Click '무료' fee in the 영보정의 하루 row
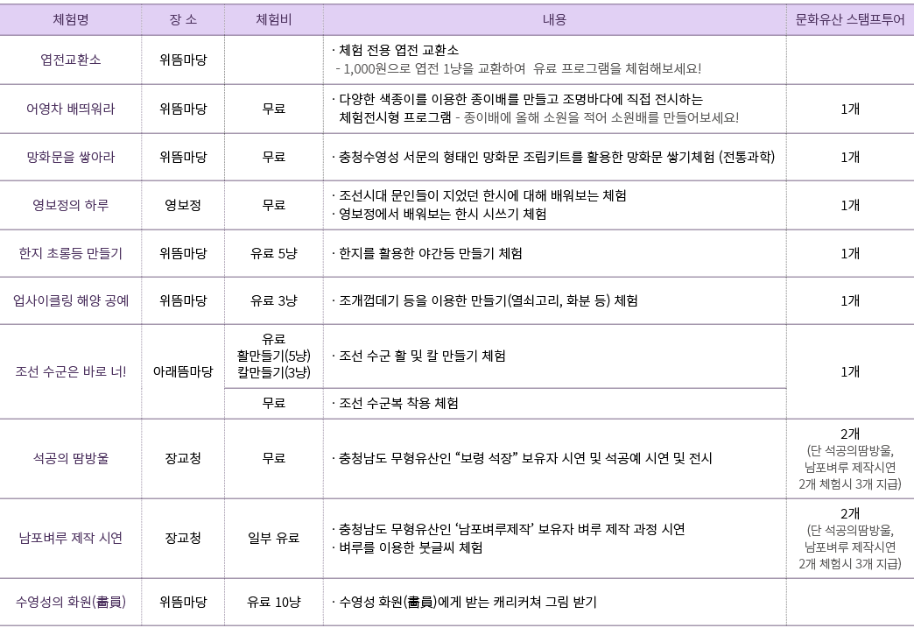The image size is (914, 628). [x=273, y=205]
